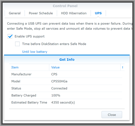Click the Get Info dialog title bar
The height and width of the screenshot is (126, 135).
(67, 59)
